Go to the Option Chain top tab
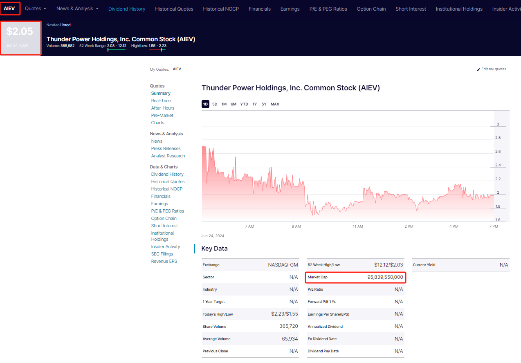The height and width of the screenshot is (363, 521). [371, 9]
